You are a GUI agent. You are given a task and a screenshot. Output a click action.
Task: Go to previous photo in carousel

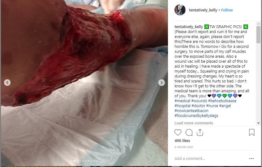point(7,82)
